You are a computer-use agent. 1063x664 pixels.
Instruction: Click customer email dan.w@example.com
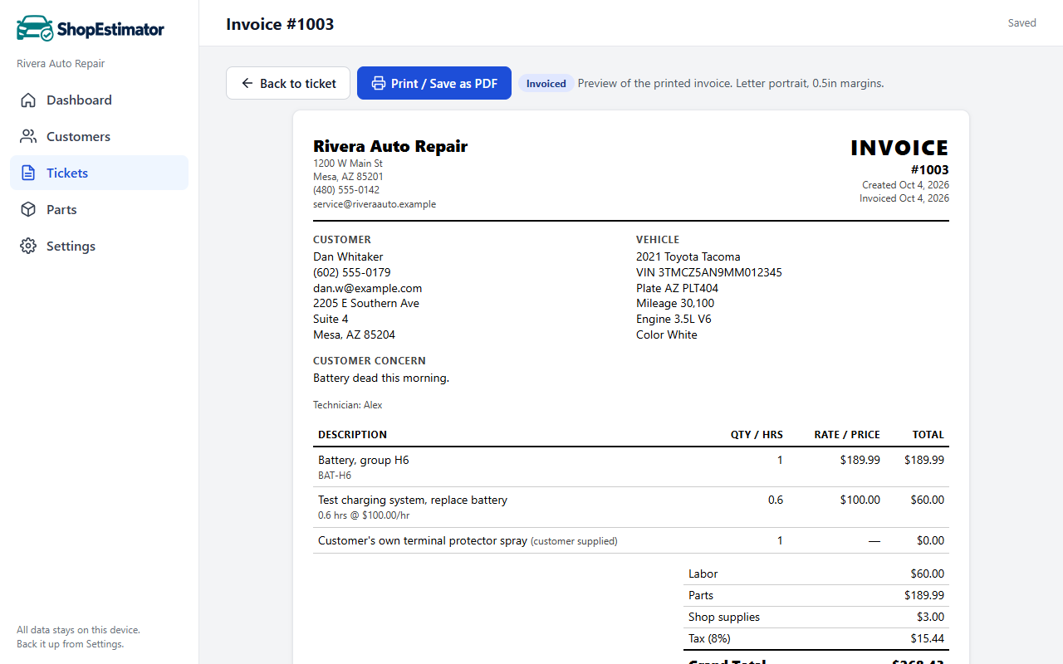coord(367,288)
